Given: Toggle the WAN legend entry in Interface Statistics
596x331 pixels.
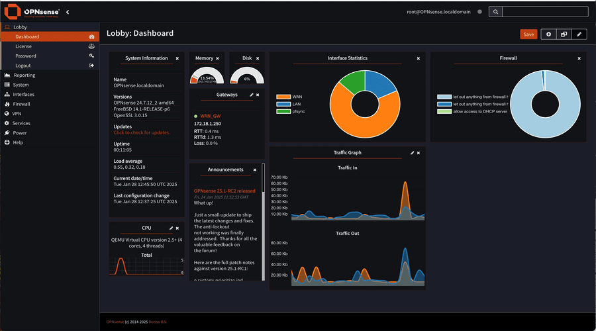Looking at the screenshot, I should coord(289,97).
